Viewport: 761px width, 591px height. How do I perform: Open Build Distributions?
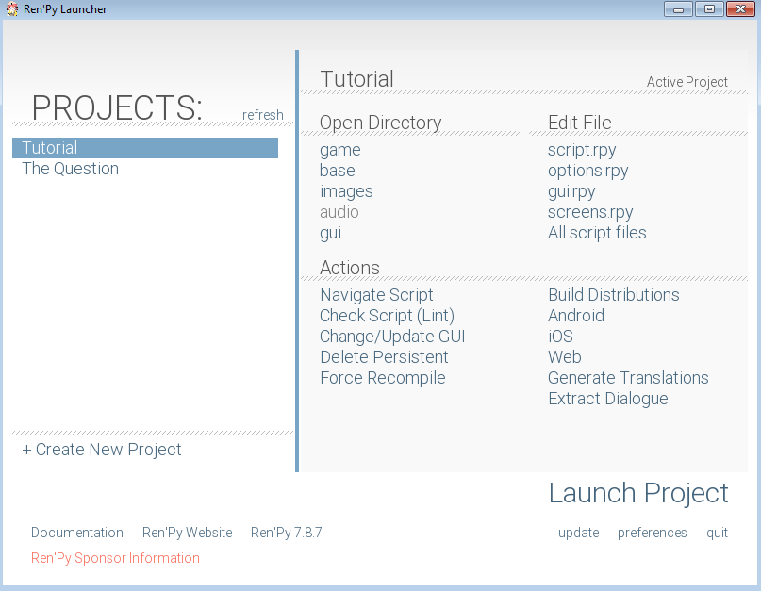tap(614, 295)
